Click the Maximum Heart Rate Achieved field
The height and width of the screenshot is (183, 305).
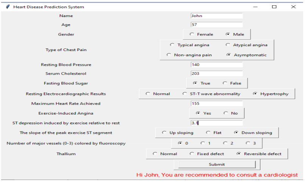tap(216, 103)
